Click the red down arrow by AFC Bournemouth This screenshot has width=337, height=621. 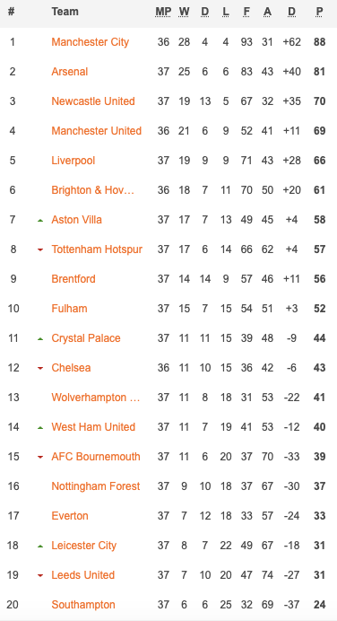click(40, 457)
